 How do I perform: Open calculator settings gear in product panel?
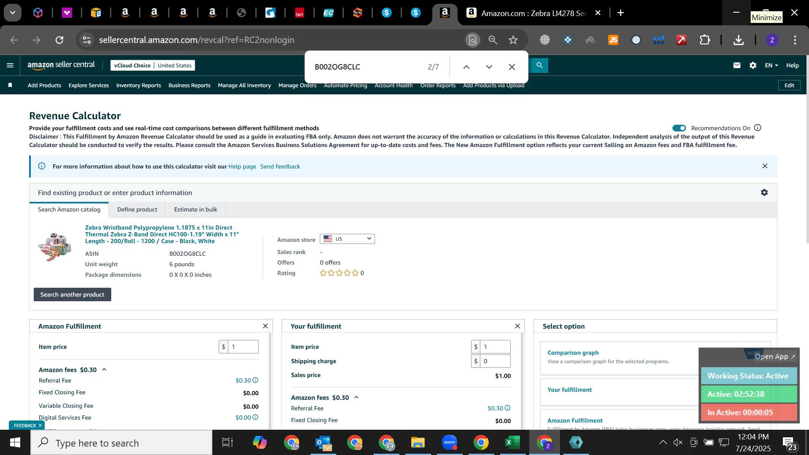click(x=764, y=193)
